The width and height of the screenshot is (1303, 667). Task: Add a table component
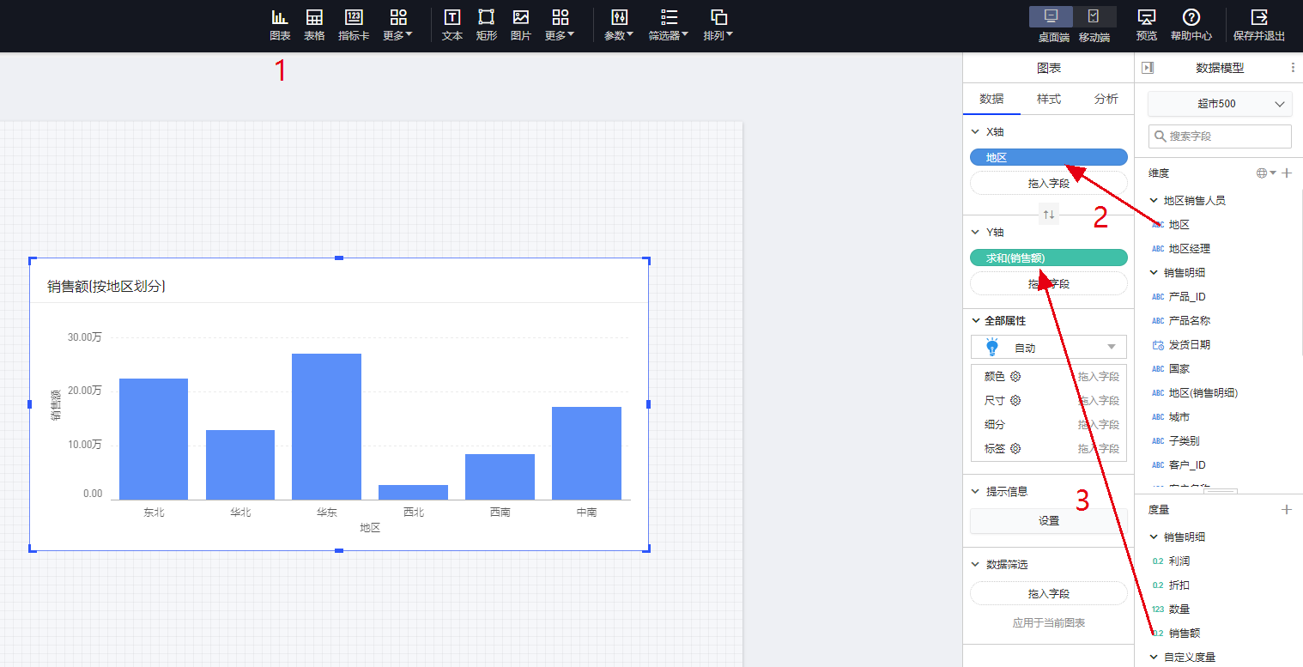click(314, 25)
